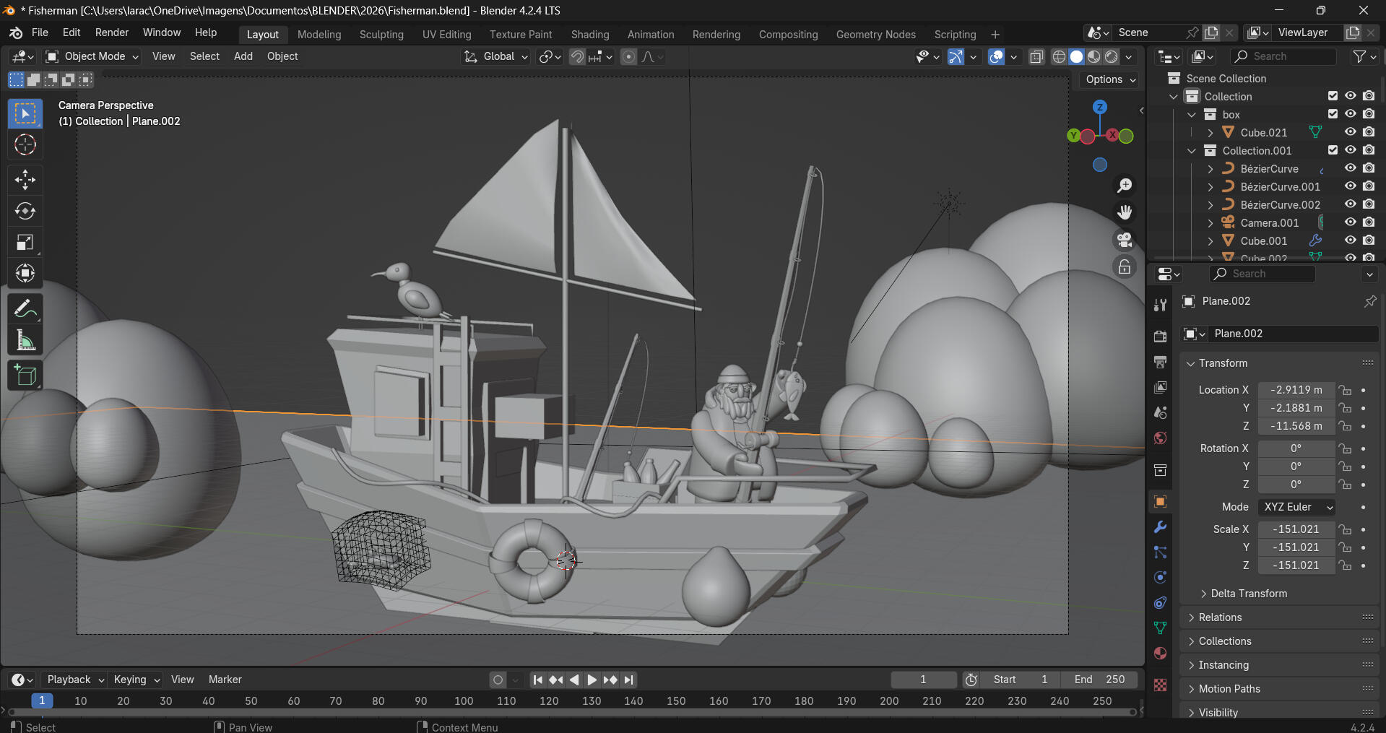This screenshot has height=733, width=1386.
Task: Select the Scale tool in toolbar
Action: [x=25, y=242]
